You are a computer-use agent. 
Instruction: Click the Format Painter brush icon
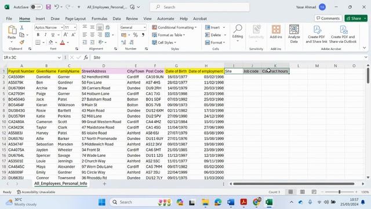(x=22, y=42)
